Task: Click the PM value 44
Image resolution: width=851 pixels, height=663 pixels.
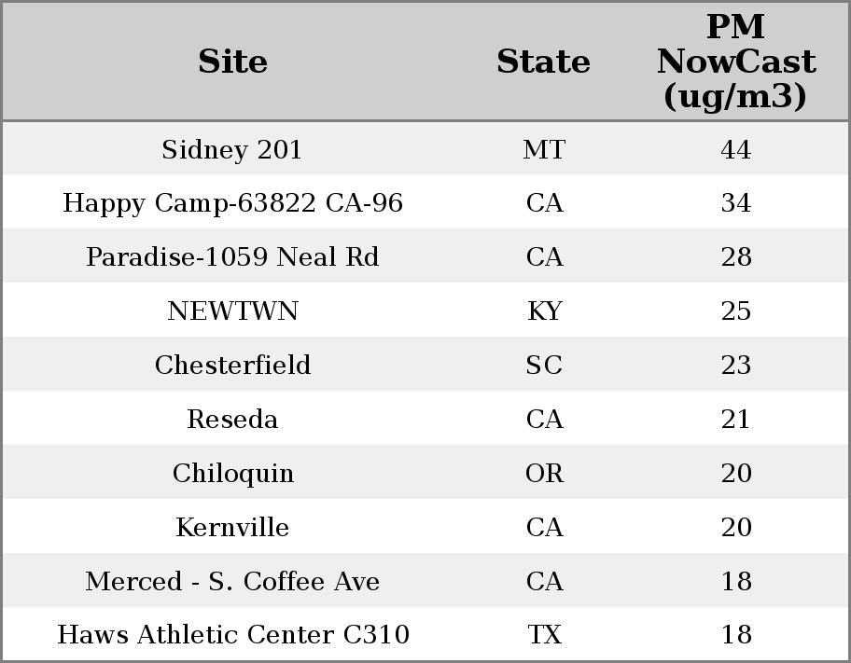Action: coord(735,149)
